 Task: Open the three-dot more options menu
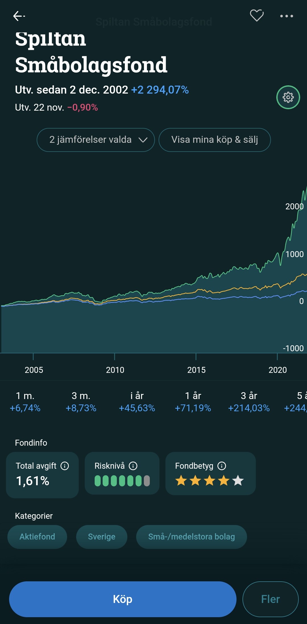[x=287, y=16]
